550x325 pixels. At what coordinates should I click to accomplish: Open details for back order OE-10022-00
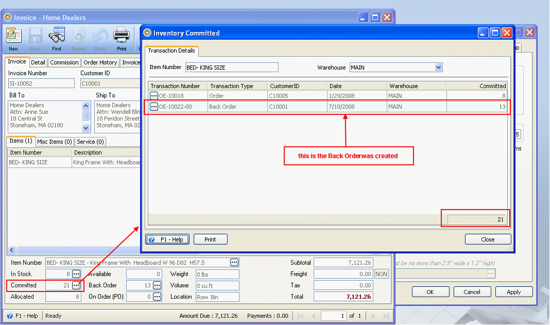point(154,107)
